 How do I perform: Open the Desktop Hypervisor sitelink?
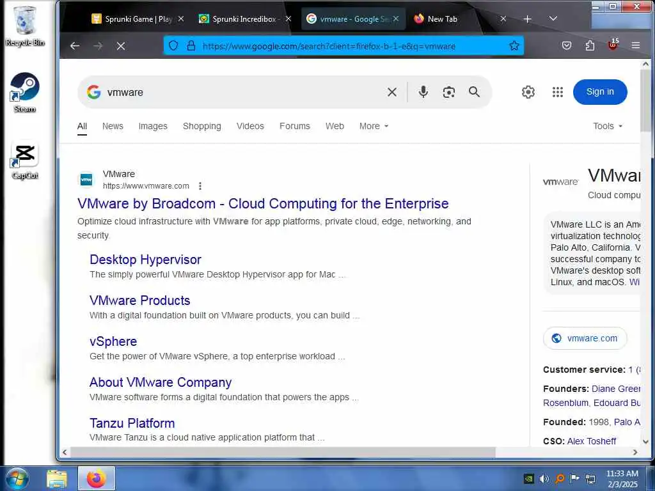tap(145, 260)
